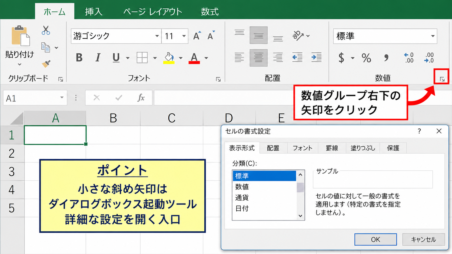Click キャンセル in Format Cells dialog
This screenshot has width=452, height=254.
pos(424,239)
